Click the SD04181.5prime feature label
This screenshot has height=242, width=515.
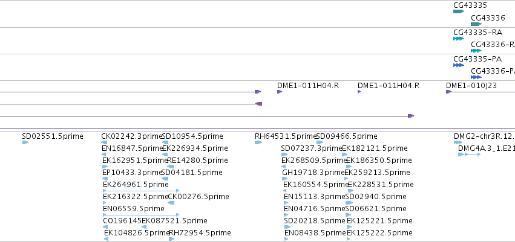(x=192, y=173)
